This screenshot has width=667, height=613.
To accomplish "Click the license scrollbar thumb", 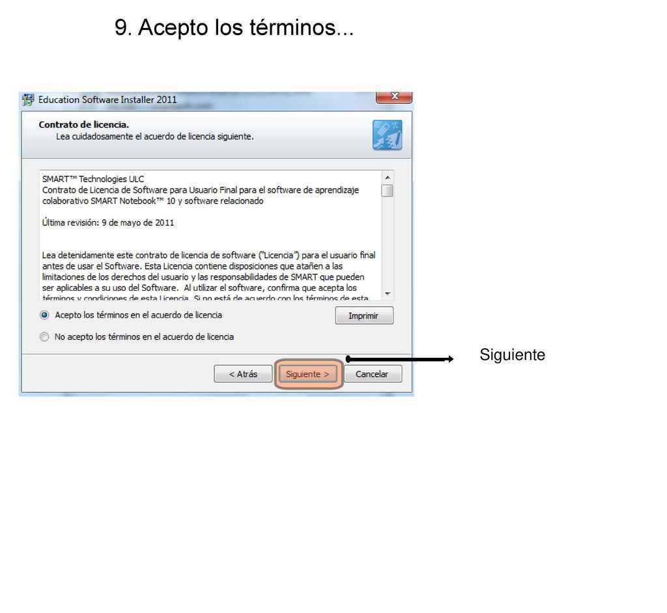I will (387, 191).
